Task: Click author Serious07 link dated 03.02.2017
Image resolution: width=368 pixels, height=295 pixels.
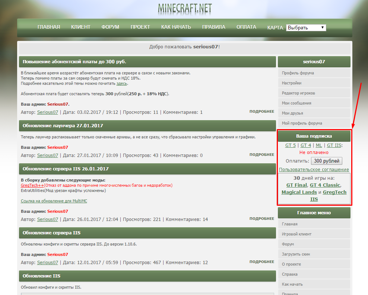Action: (48, 112)
